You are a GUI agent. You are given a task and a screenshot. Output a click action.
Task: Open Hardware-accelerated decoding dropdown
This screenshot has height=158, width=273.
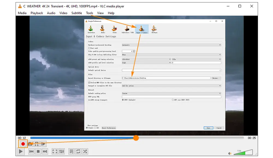click(171, 45)
